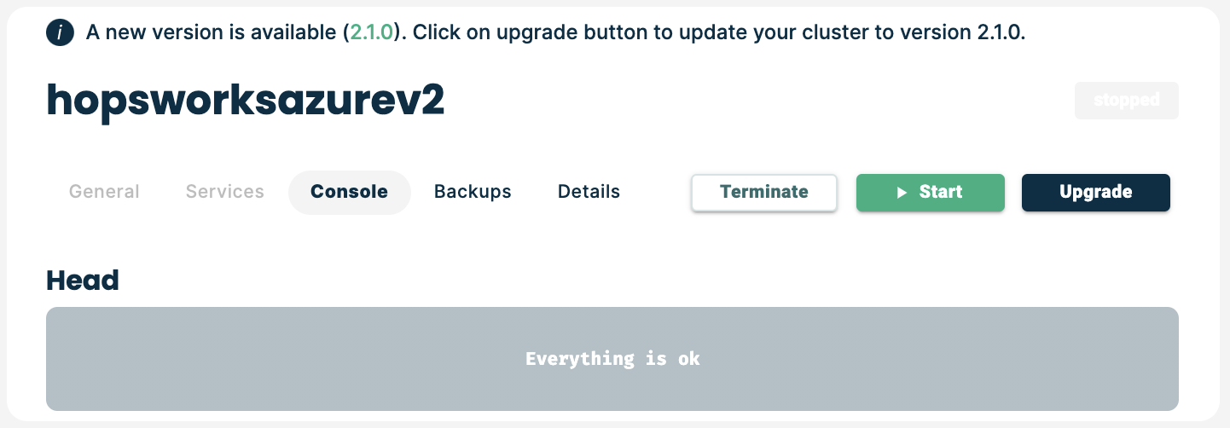Click the hopsworksazurev2 cluster title
Image resolution: width=1230 pixels, height=428 pixels.
click(246, 102)
